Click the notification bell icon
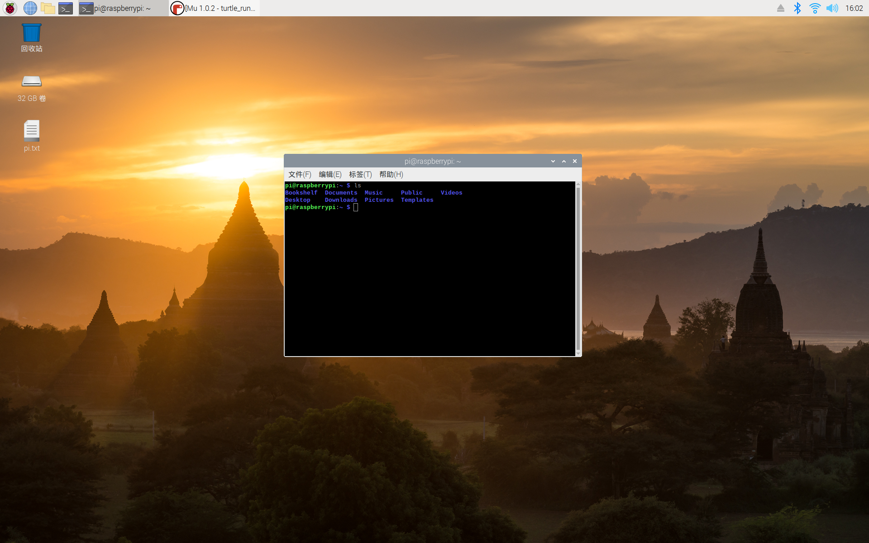The image size is (869, 543). click(781, 8)
